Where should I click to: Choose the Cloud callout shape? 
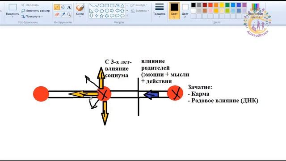tap(122, 16)
